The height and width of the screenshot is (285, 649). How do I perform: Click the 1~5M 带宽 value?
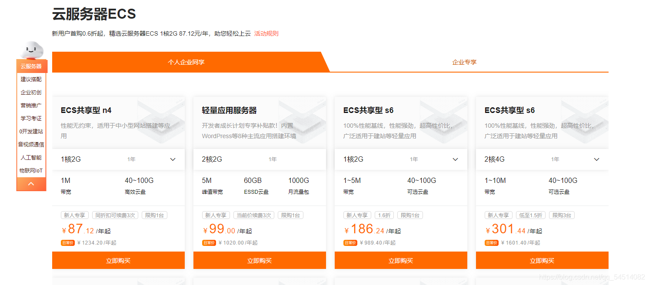352,180
